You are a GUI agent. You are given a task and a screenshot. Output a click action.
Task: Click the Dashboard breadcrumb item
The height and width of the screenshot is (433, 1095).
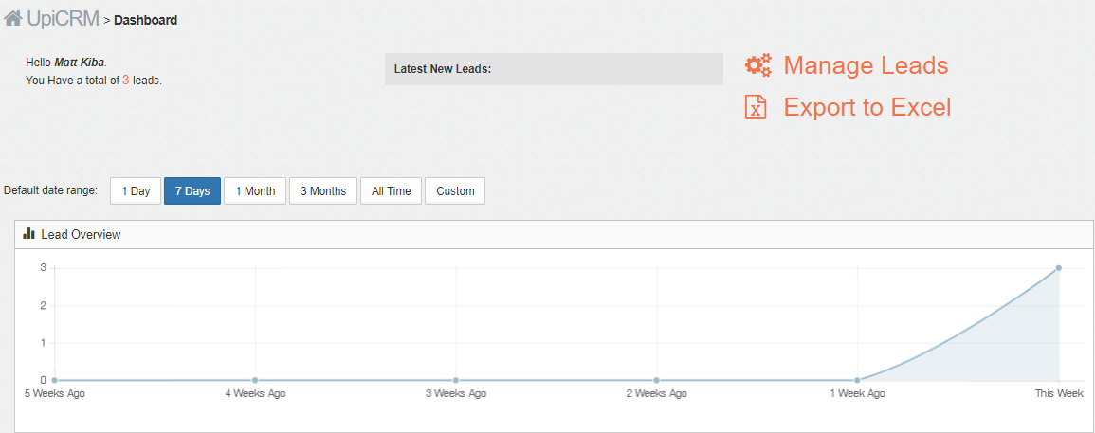[145, 20]
